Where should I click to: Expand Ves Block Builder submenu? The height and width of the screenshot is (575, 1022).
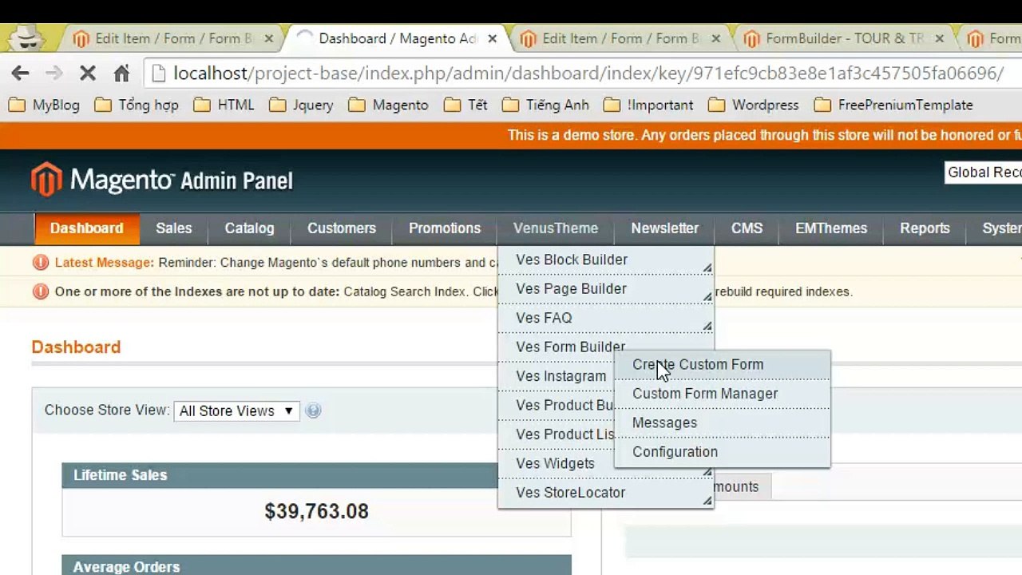[x=605, y=260]
